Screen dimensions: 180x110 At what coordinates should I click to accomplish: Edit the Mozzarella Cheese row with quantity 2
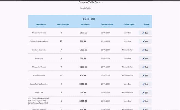pyautogui.click(x=145, y=33)
